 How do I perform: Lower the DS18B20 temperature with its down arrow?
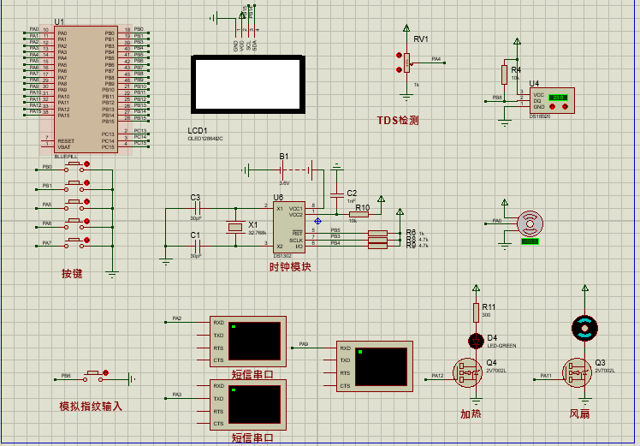click(552, 106)
